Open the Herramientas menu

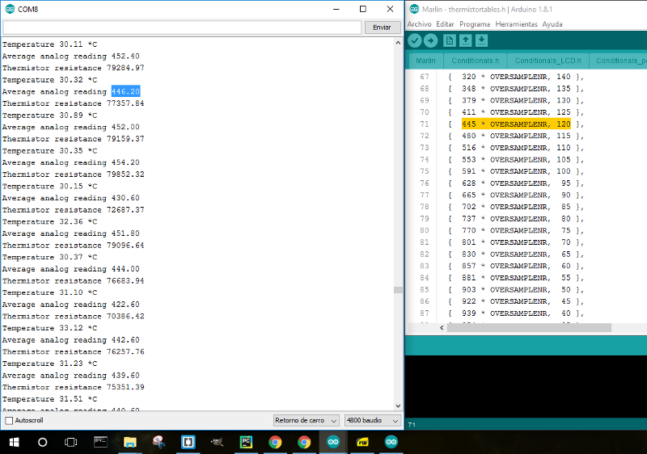pos(516,24)
